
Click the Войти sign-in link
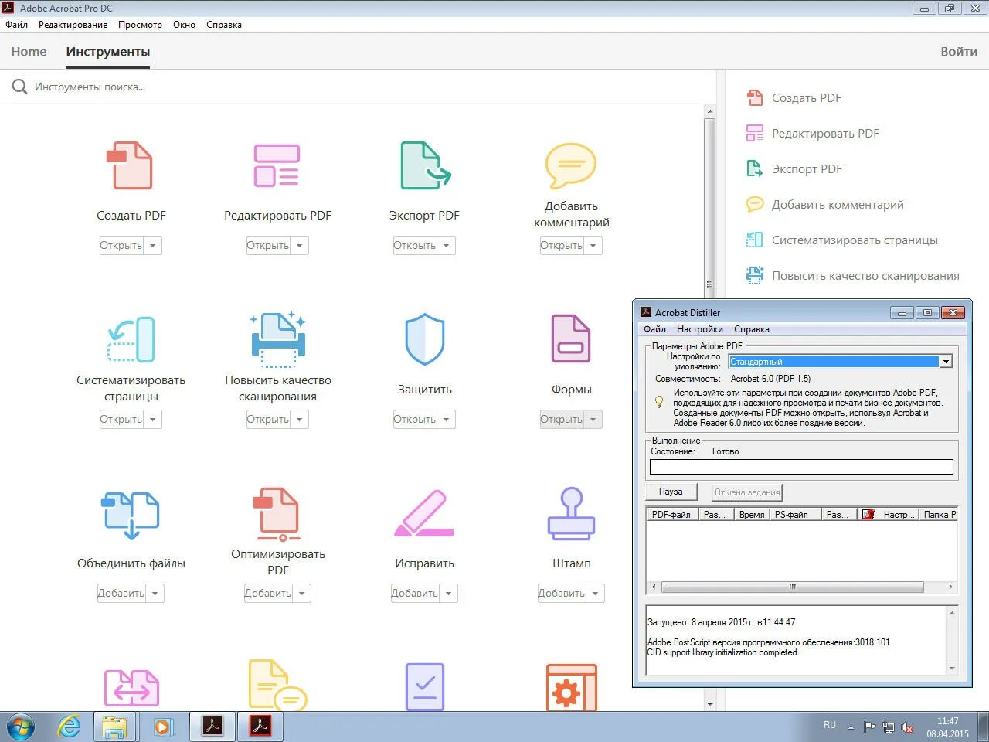click(959, 51)
